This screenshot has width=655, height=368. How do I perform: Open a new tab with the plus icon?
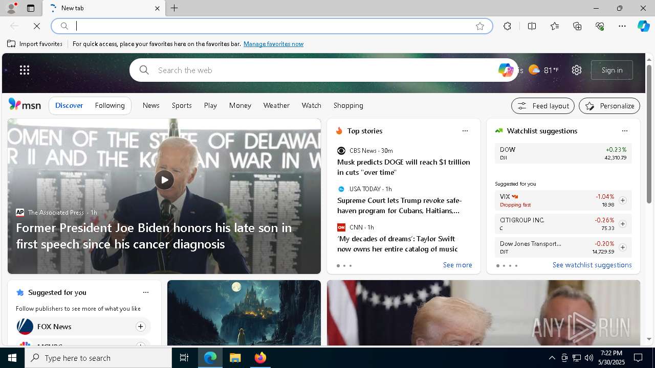click(x=174, y=8)
